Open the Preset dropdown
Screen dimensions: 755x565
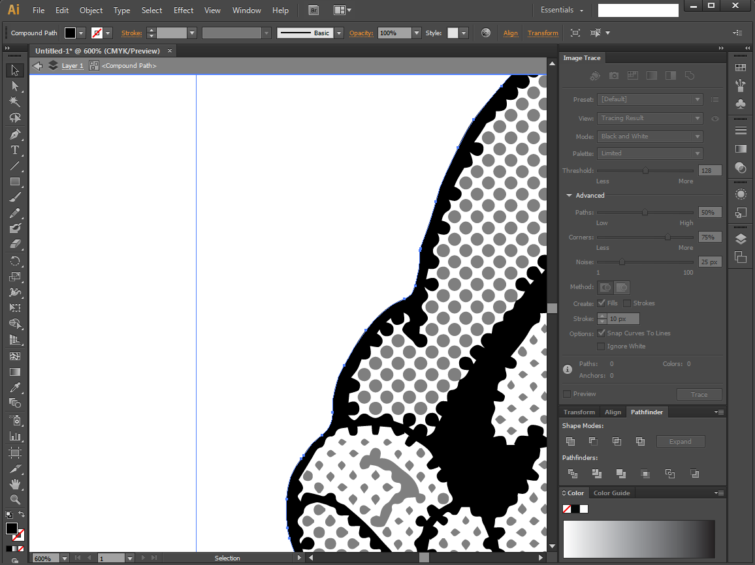[x=650, y=100]
